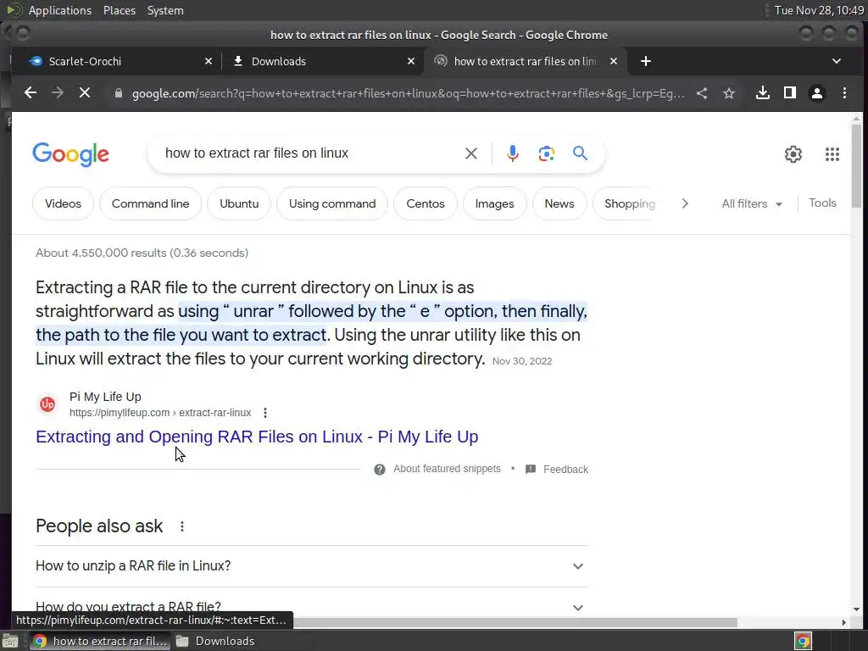Screen dimensions: 868x651
Task: Switch to the Downloads browser tab
Action: click(322, 61)
